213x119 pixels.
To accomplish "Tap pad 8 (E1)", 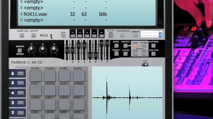I will pyautogui.click(x=79, y=105).
